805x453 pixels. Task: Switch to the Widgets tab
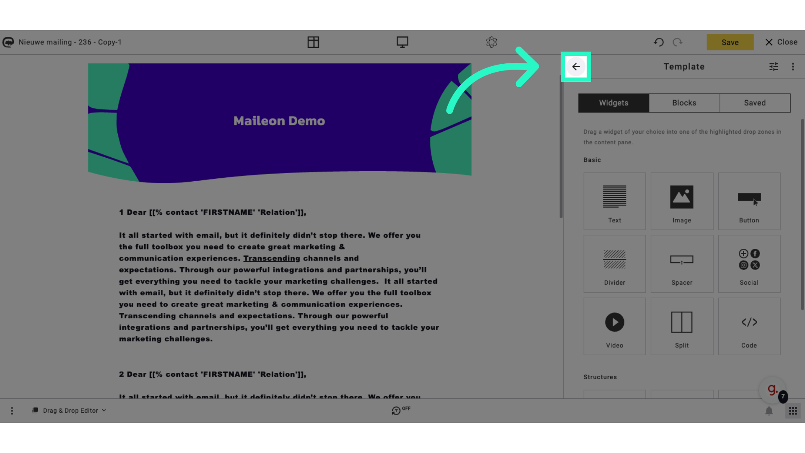coord(613,103)
